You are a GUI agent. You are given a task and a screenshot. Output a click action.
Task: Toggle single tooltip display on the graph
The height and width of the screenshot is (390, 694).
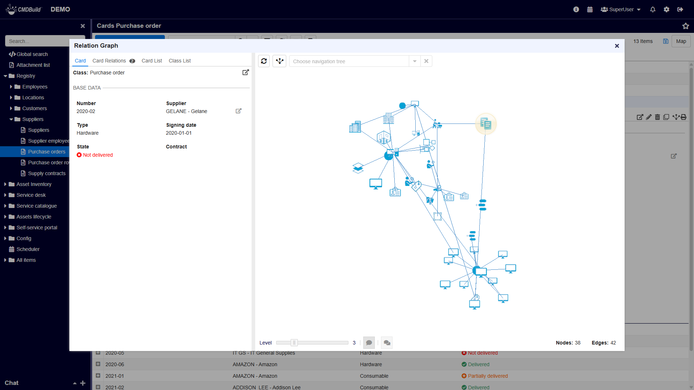click(x=369, y=343)
